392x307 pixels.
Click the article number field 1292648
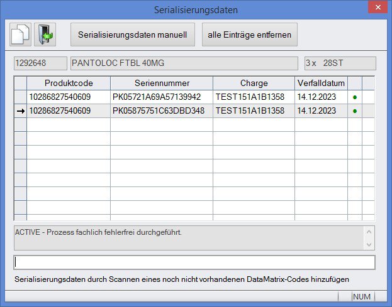pos(40,63)
